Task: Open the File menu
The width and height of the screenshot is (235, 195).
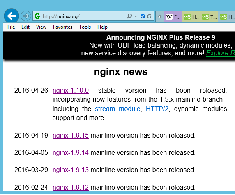Action: pos(11,27)
